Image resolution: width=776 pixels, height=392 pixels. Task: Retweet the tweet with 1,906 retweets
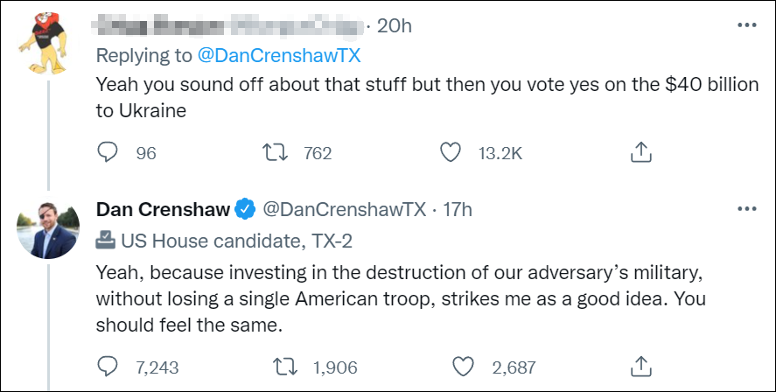283,366
